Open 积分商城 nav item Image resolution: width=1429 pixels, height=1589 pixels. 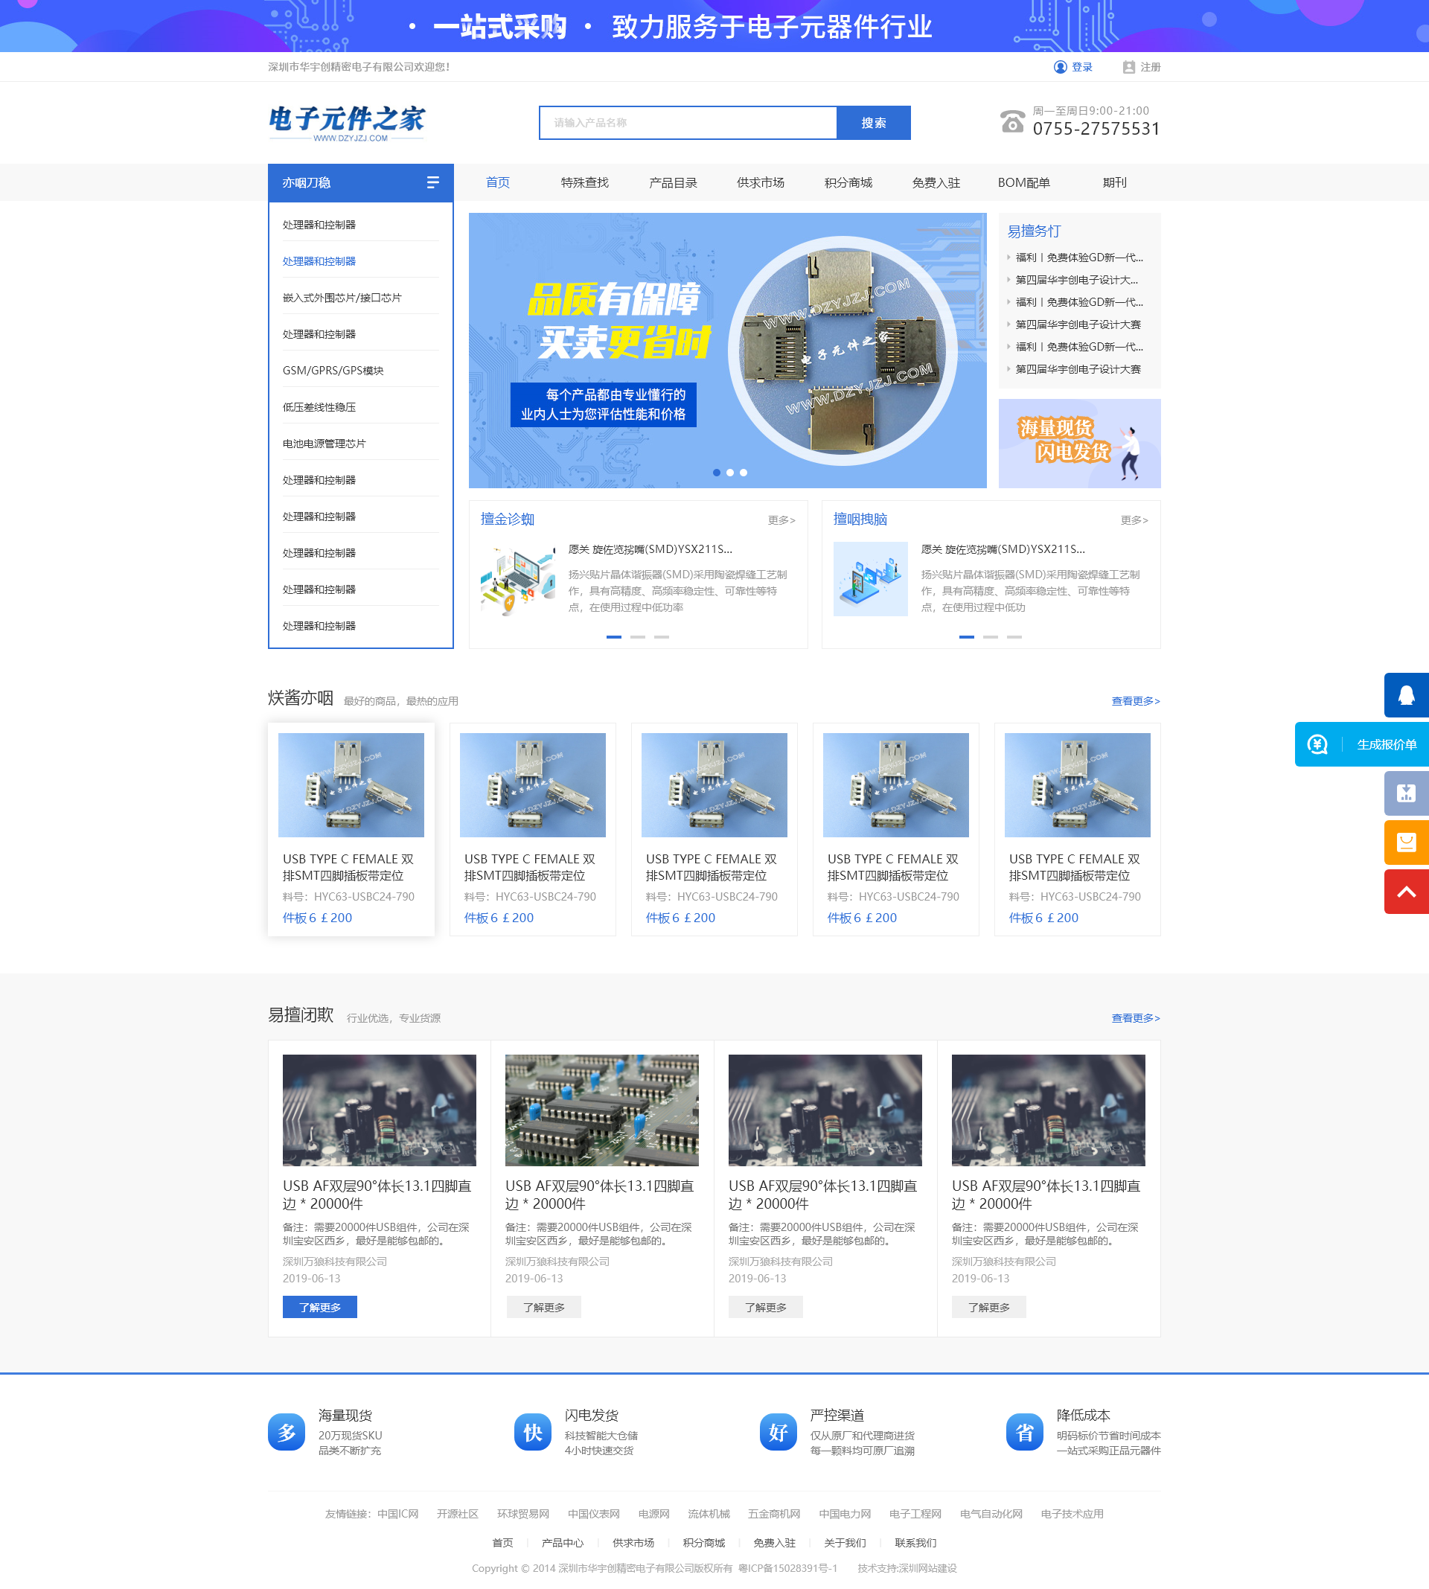tap(848, 182)
